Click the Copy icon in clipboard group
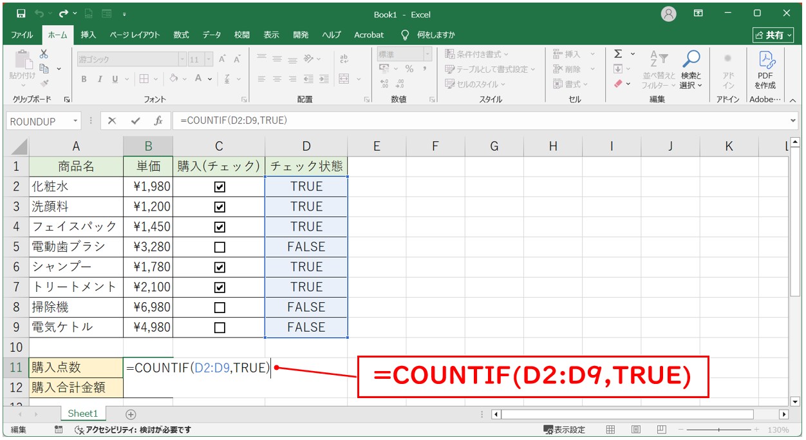Viewport: 806px width, 440px height. (44, 68)
